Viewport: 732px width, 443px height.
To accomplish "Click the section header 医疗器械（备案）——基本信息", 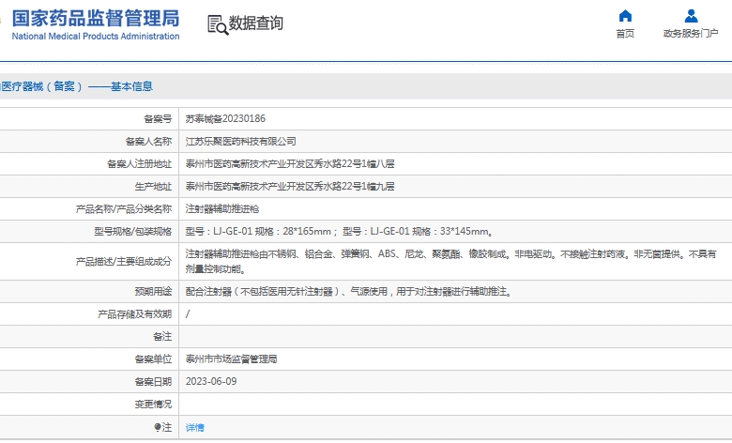I will click(77, 86).
